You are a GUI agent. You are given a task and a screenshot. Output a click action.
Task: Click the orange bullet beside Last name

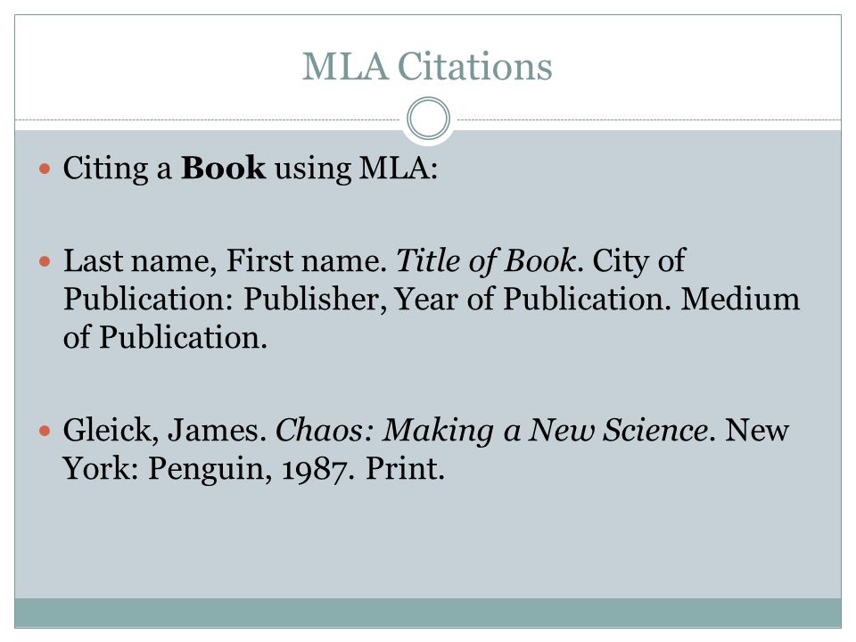click(45, 262)
